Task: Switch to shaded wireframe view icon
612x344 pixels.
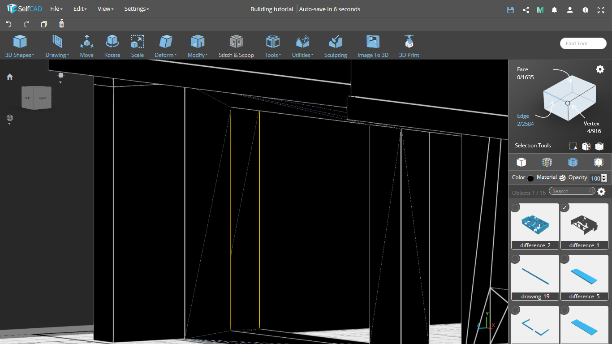Action: click(573, 162)
